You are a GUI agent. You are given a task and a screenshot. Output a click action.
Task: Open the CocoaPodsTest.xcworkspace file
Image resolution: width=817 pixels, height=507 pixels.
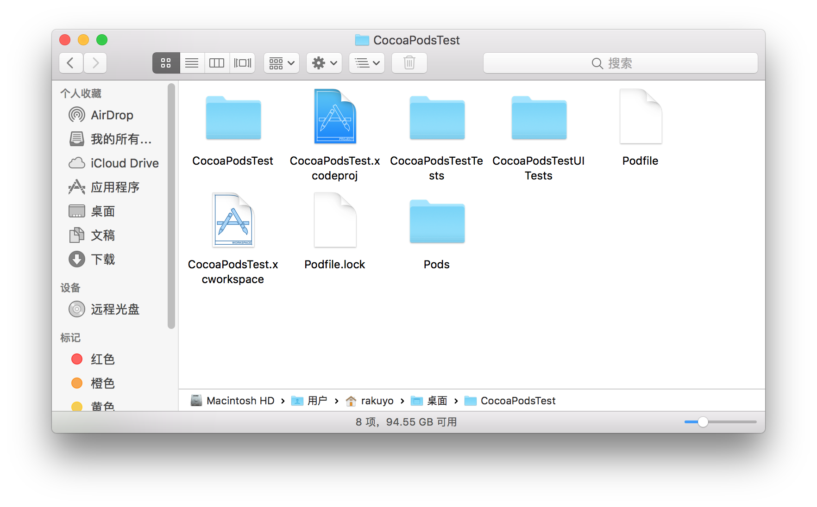(x=233, y=220)
